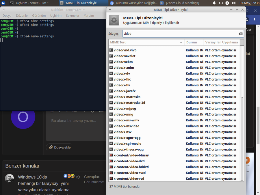Select the video/x-msvideo row
260x195 pixels.
click(x=174, y=126)
